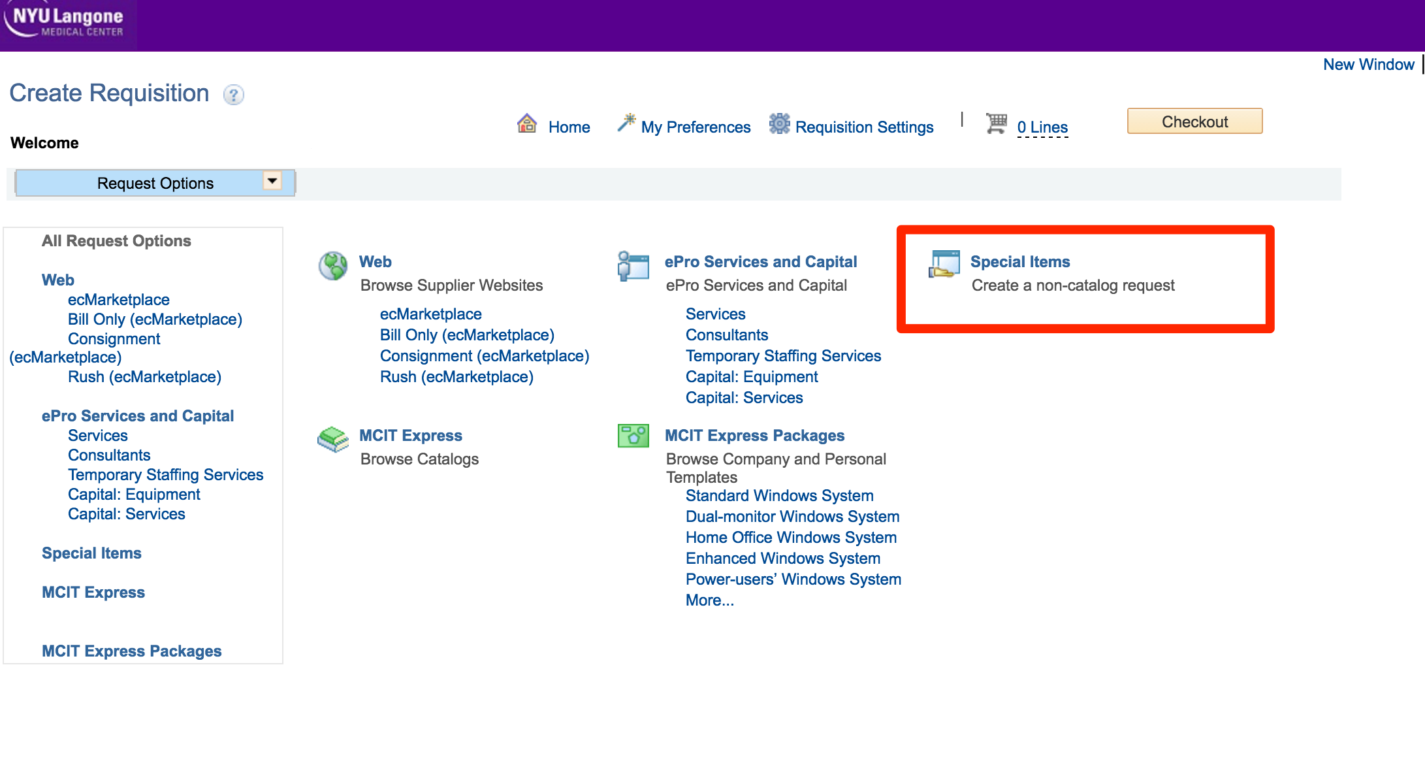Image resolution: width=1425 pixels, height=780 pixels.
Task: Open MCIT Express Packages in sidebar
Action: (132, 651)
